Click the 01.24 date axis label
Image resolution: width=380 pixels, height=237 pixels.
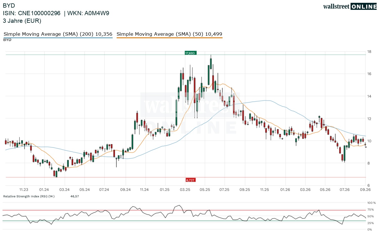pyautogui.click(x=44, y=190)
